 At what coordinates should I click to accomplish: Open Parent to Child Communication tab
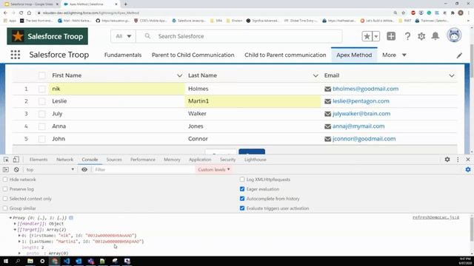[x=193, y=55]
